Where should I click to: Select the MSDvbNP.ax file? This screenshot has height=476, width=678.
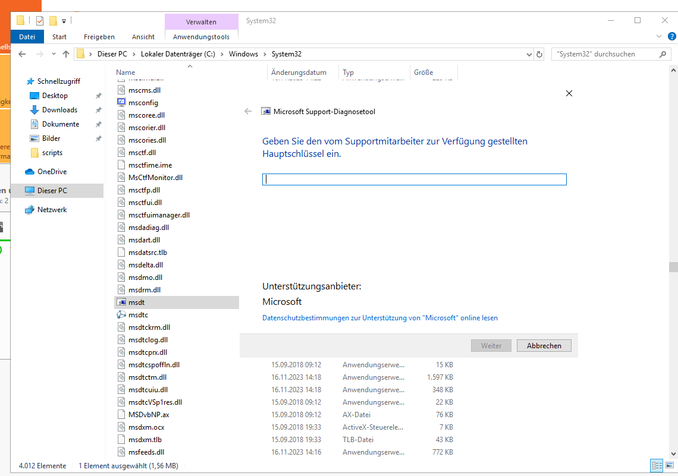click(x=149, y=415)
